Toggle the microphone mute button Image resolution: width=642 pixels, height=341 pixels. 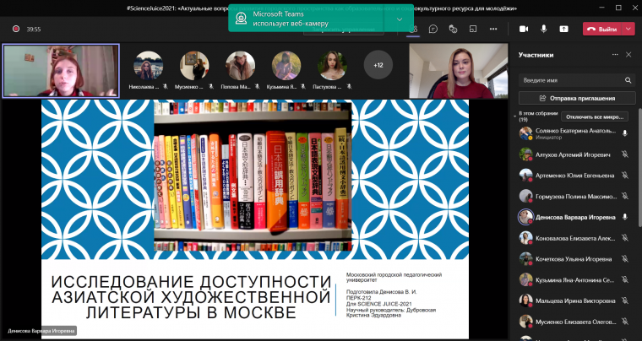pyautogui.click(x=544, y=29)
